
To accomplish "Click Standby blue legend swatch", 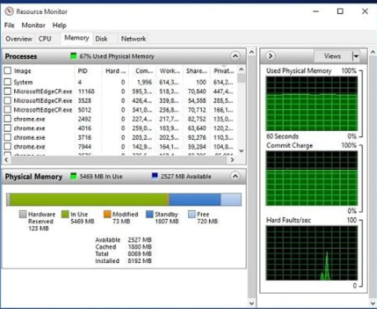I will coord(150,214).
